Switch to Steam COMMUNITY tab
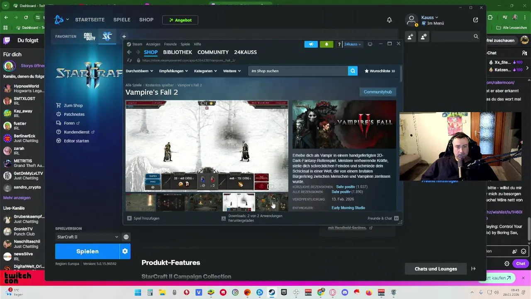Image resolution: width=531 pixels, height=299 pixels. 213,52
